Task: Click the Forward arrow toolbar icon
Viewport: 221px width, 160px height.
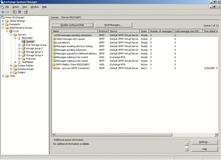Action: coord(8,12)
